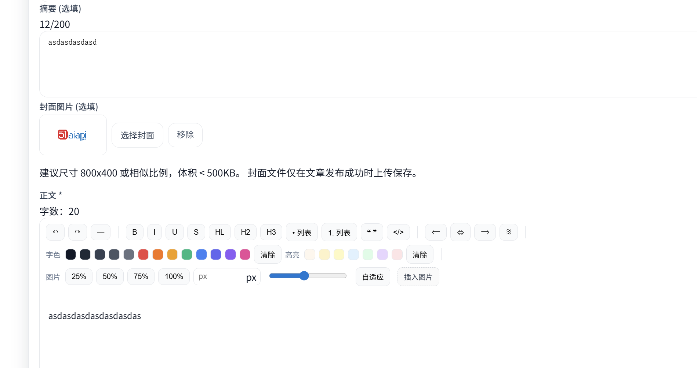
Task: Center text with the double arrow icon
Action: pyautogui.click(x=460, y=232)
